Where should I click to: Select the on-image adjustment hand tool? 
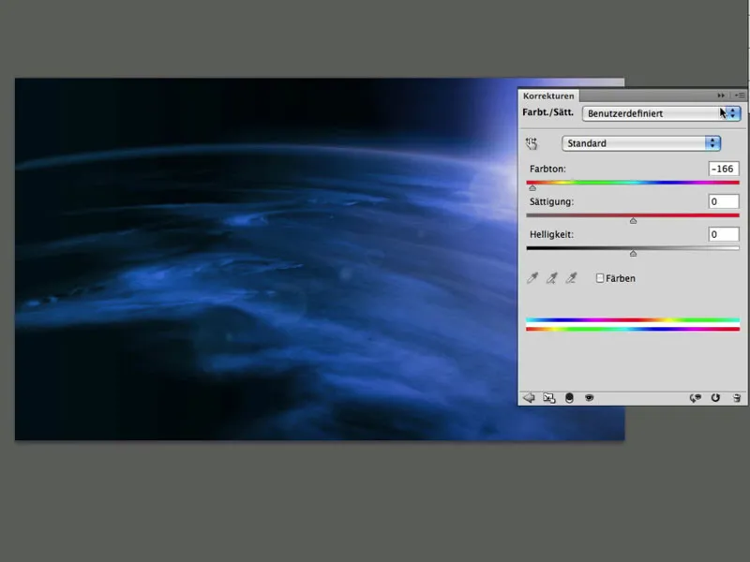(x=532, y=143)
